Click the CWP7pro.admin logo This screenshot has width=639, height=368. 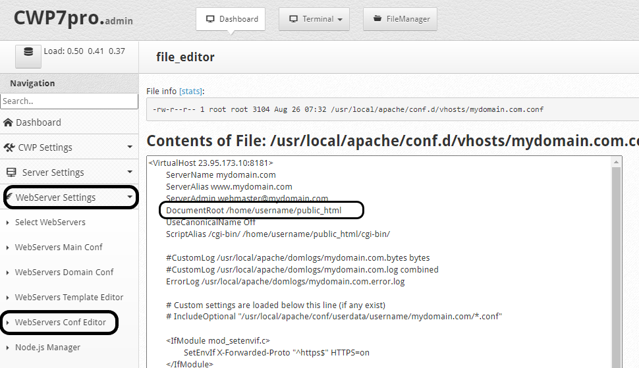pos(73,18)
